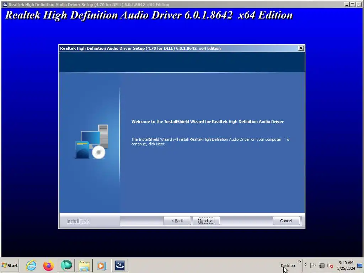This screenshot has width=364, height=273.
Task: Open the muted volume tray icon
Action: pyautogui.click(x=330, y=265)
